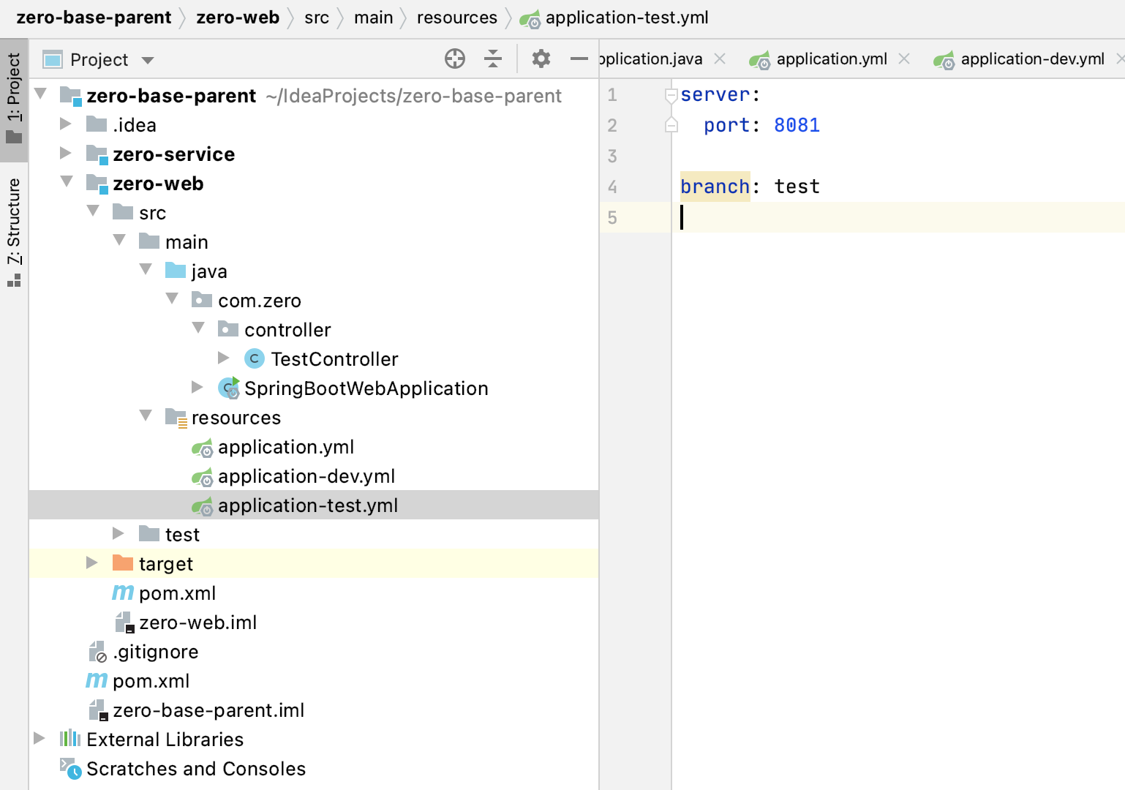Expand the test folder arrow
Viewport: 1125px width, 790px height.
(118, 533)
